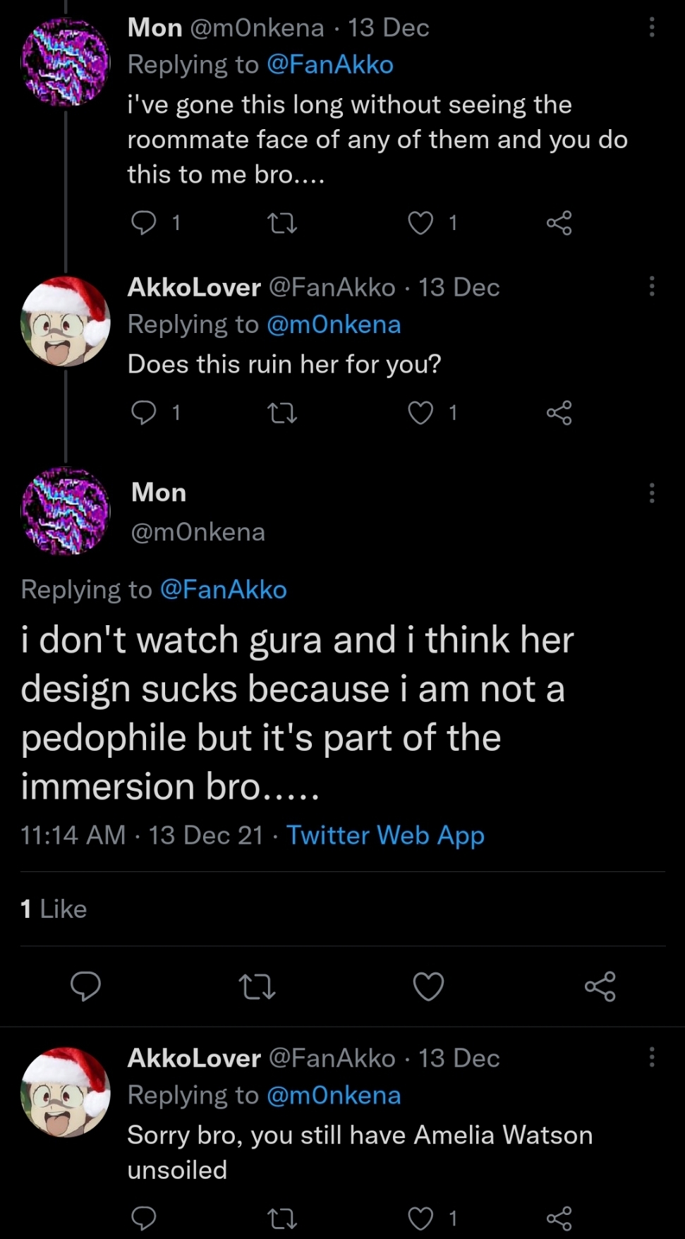Open @FanAkko mention in main tweet
This screenshot has height=1239, width=685.
click(x=224, y=589)
